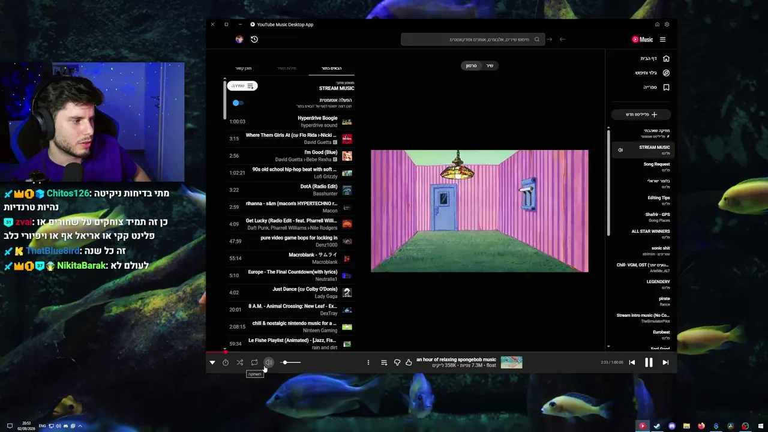
Task: Go to the YouTube Music logo home
Action: 642,40
